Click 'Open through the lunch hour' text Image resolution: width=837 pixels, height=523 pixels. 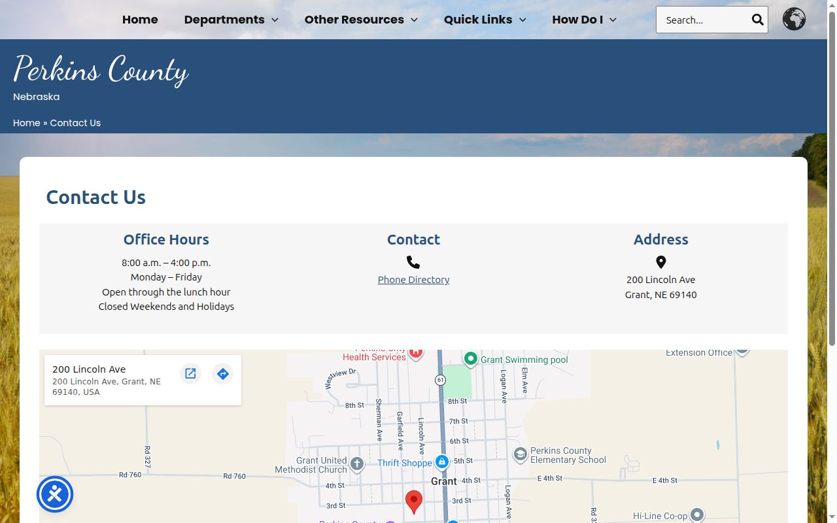166,292
